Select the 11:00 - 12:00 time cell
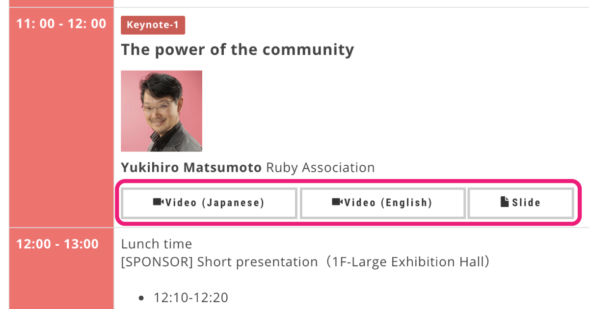The height and width of the screenshot is (309, 589). [61, 117]
